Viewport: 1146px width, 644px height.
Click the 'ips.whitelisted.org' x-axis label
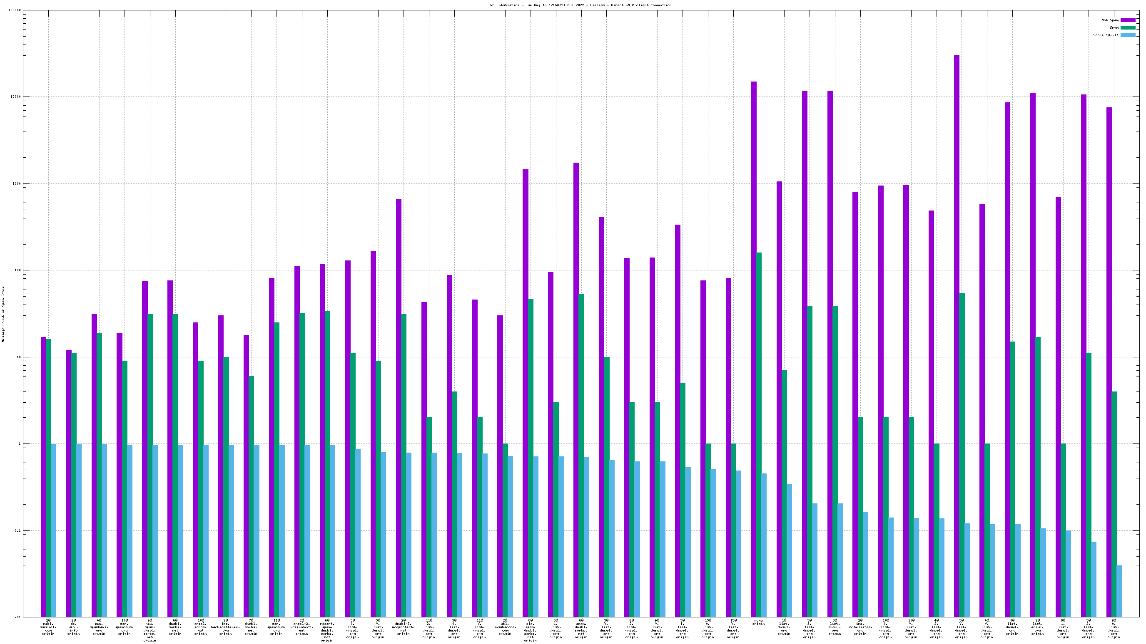tap(860, 627)
